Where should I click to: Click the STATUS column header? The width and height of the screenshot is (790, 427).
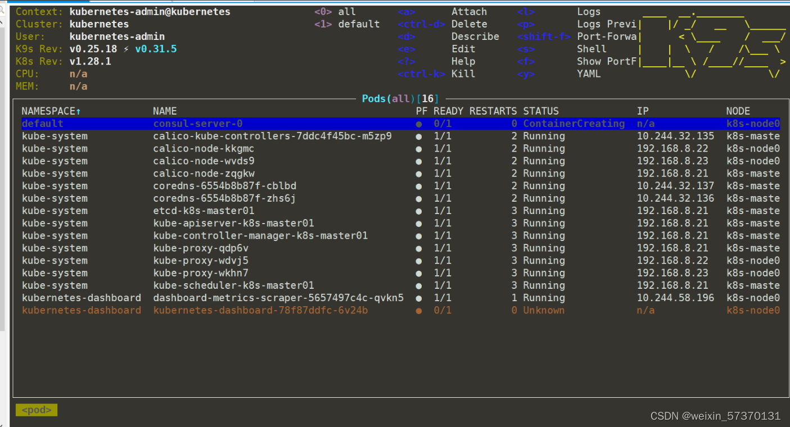[541, 111]
